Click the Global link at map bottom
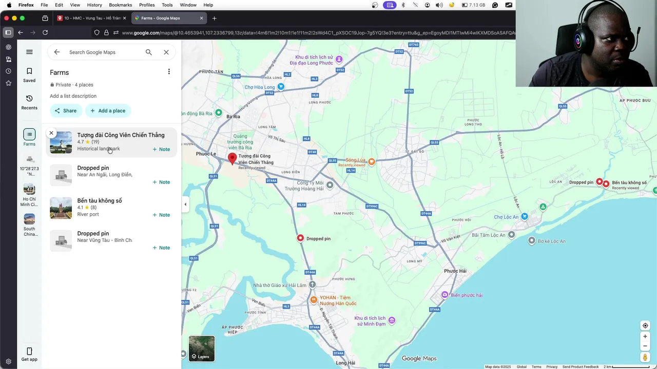 pyautogui.click(x=521, y=366)
